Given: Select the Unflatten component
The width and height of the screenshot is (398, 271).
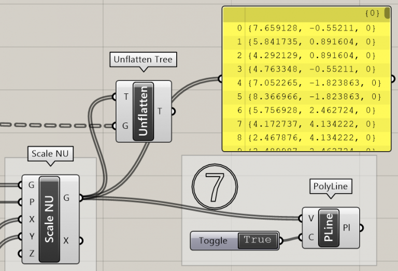Looking at the screenshot, I should pos(144,111).
